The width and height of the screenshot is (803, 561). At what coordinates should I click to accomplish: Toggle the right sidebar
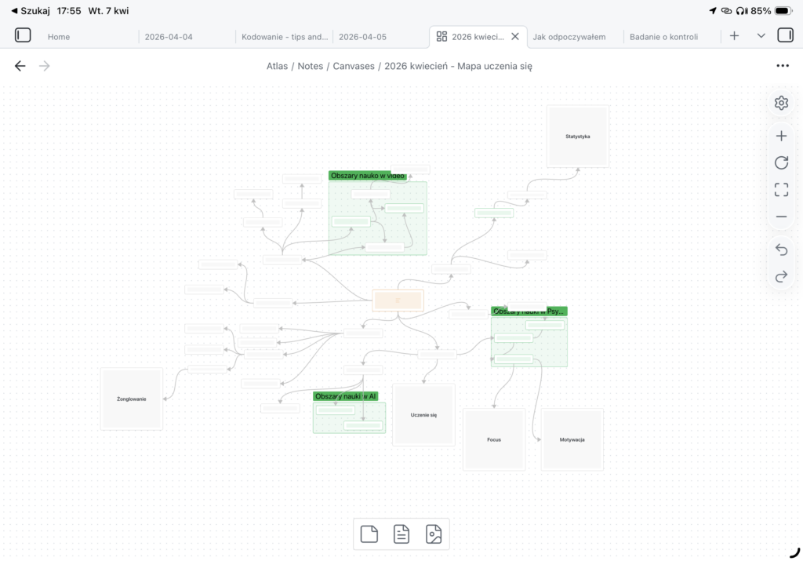click(x=785, y=35)
